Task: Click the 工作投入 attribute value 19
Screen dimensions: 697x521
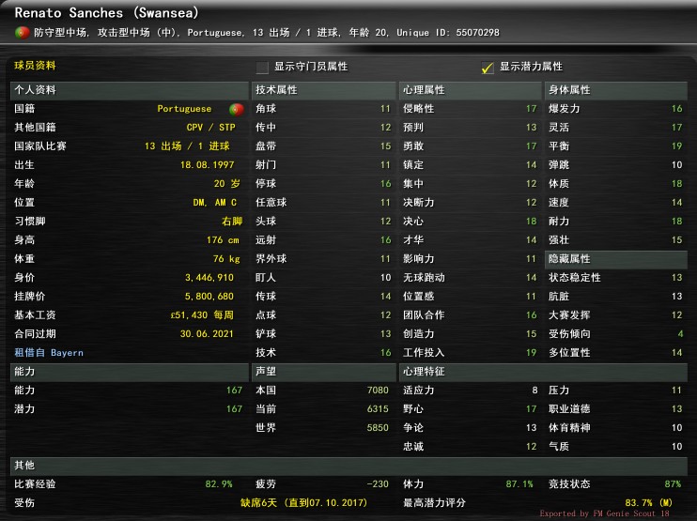Action: (x=531, y=353)
